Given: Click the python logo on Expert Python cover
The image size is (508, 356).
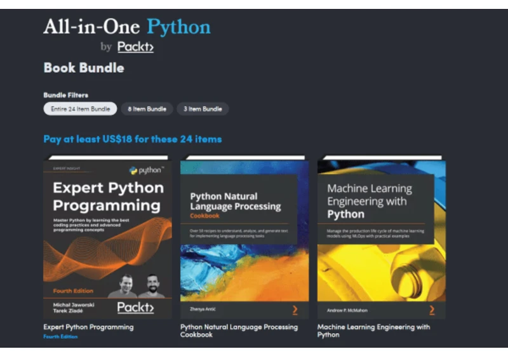Looking at the screenshot, I should [x=147, y=170].
